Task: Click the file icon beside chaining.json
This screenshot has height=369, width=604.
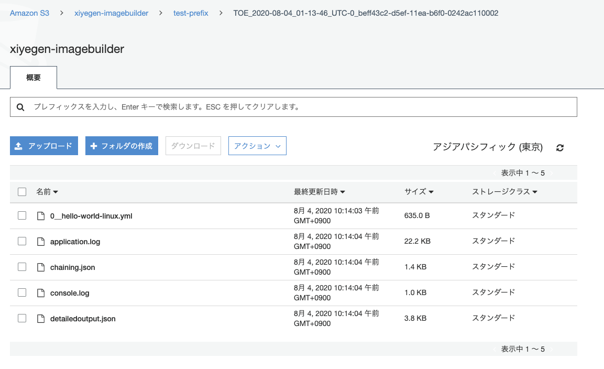Action: pos(40,267)
